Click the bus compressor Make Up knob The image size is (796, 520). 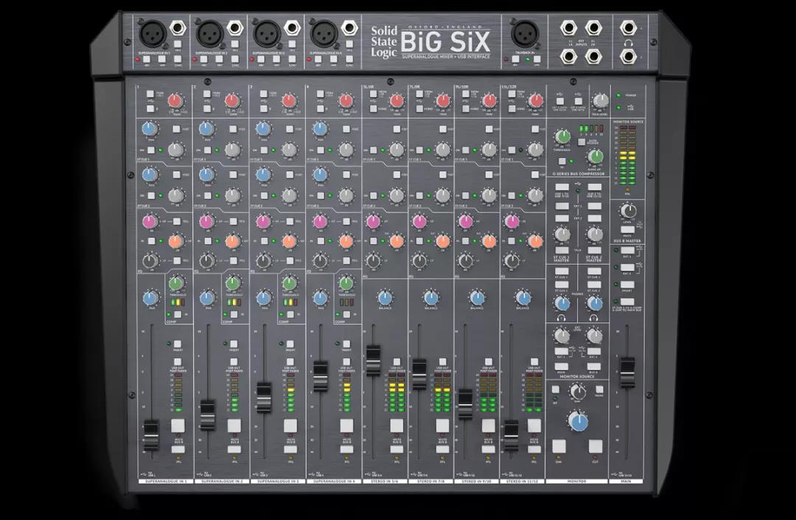596,157
